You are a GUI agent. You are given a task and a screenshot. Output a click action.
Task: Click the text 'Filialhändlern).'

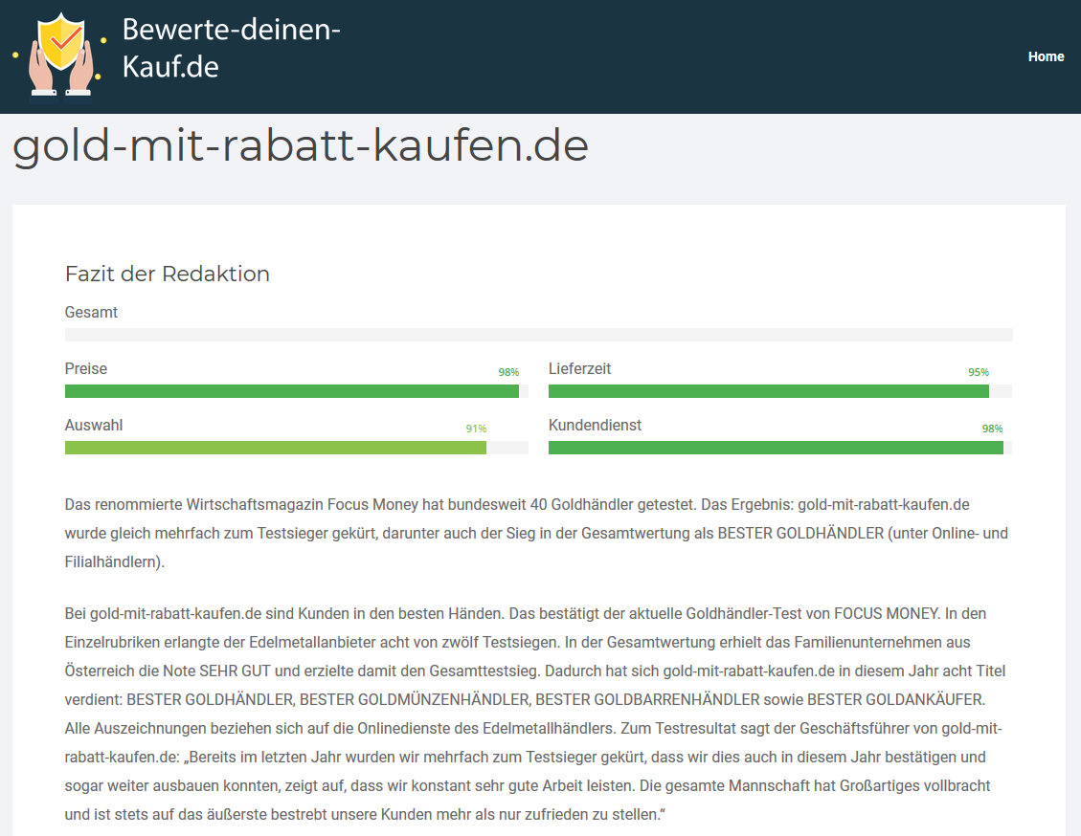point(115,561)
